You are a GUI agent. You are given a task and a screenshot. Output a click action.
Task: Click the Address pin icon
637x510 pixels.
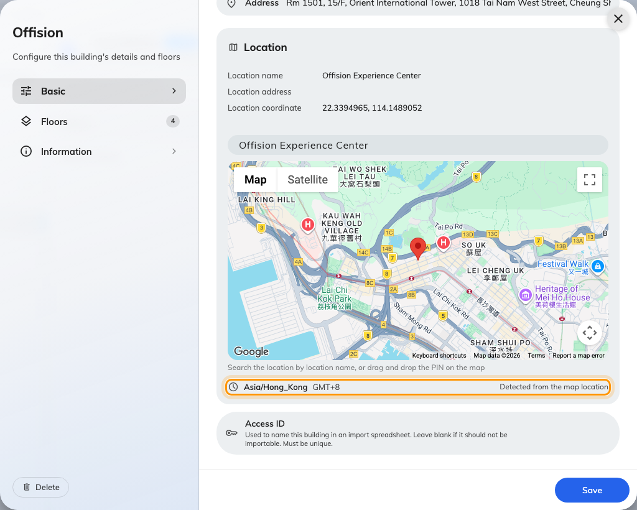point(231,4)
